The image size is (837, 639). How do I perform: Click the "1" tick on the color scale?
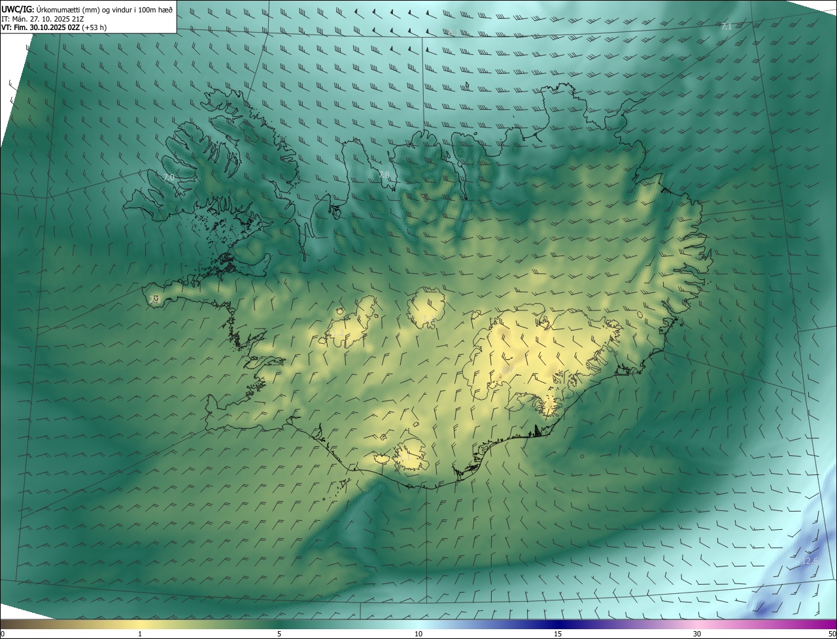tap(140, 634)
